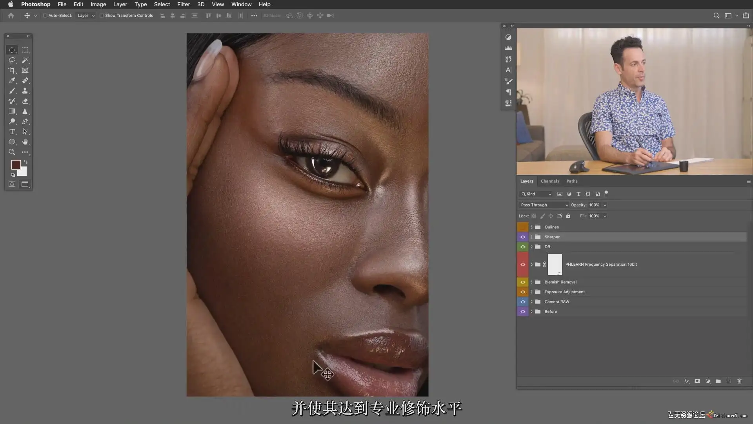Expand the Blemish Removal group
Image resolution: width=753 pixels, height=424 pixels.
click(x=532, y=282)
